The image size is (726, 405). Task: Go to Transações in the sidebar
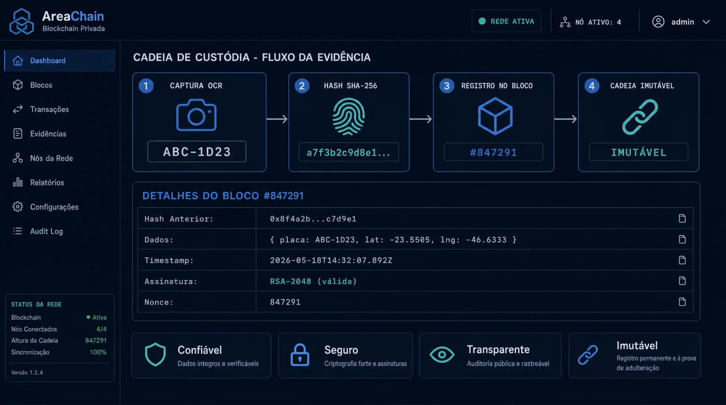tap(49, 109)
